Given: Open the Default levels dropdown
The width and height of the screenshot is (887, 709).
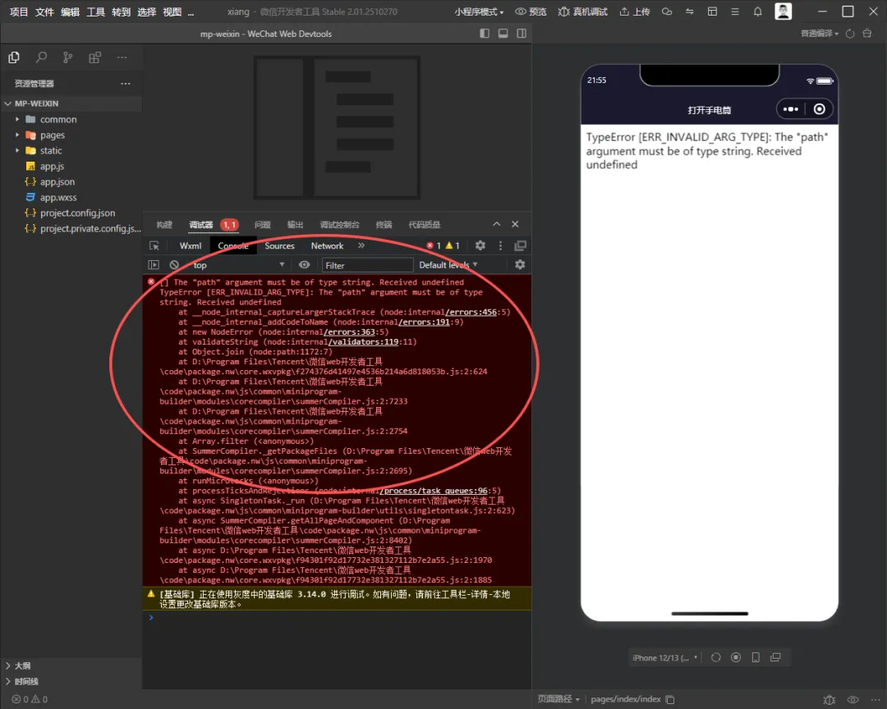Looking at the screenshot, I should click(x=448, y=265).
